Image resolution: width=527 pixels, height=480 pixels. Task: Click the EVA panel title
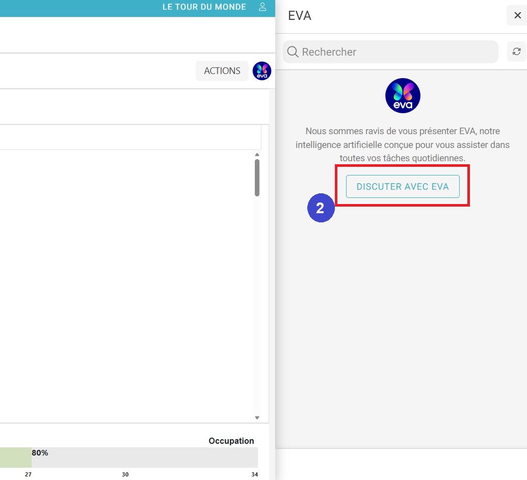click(x=300, y=16)
